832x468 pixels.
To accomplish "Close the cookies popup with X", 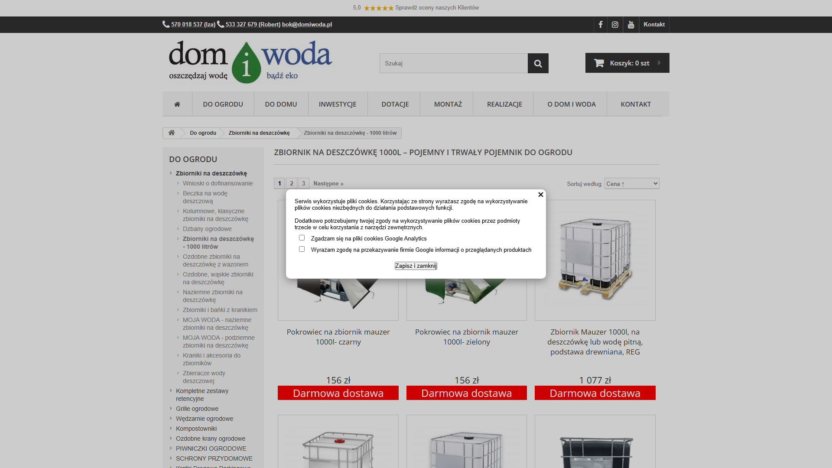I will (x=540, y=195).
